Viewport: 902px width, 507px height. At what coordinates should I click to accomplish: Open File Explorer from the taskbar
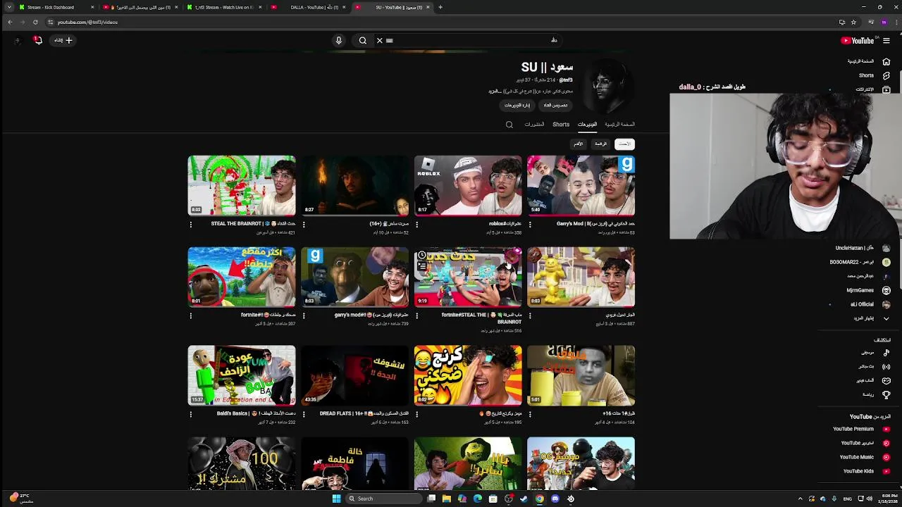(447, 499)
